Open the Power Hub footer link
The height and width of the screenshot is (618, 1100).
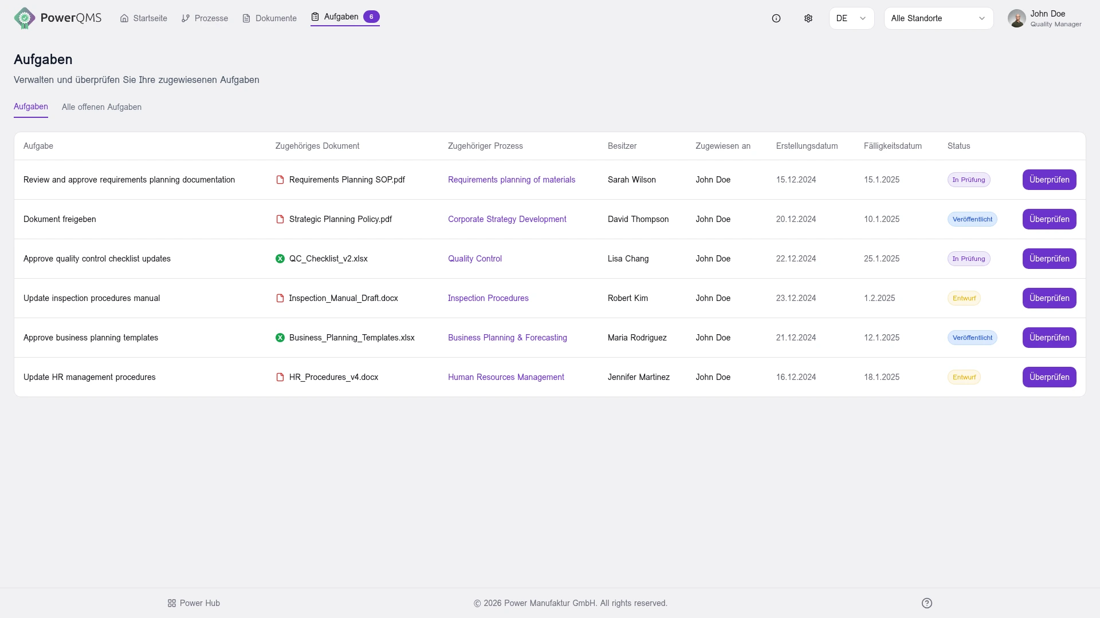click(x=194, y=603)
